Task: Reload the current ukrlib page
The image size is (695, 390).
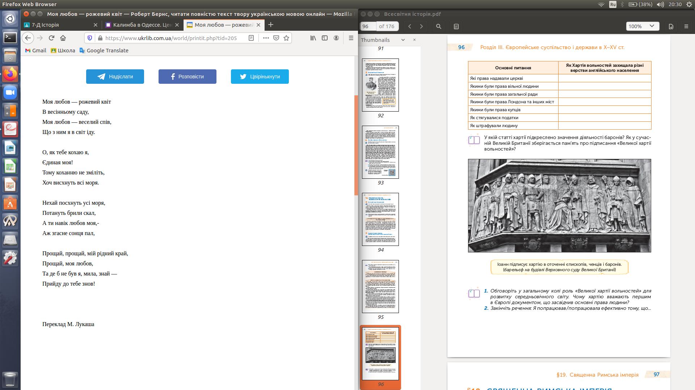Action: (x=51, y=38)
